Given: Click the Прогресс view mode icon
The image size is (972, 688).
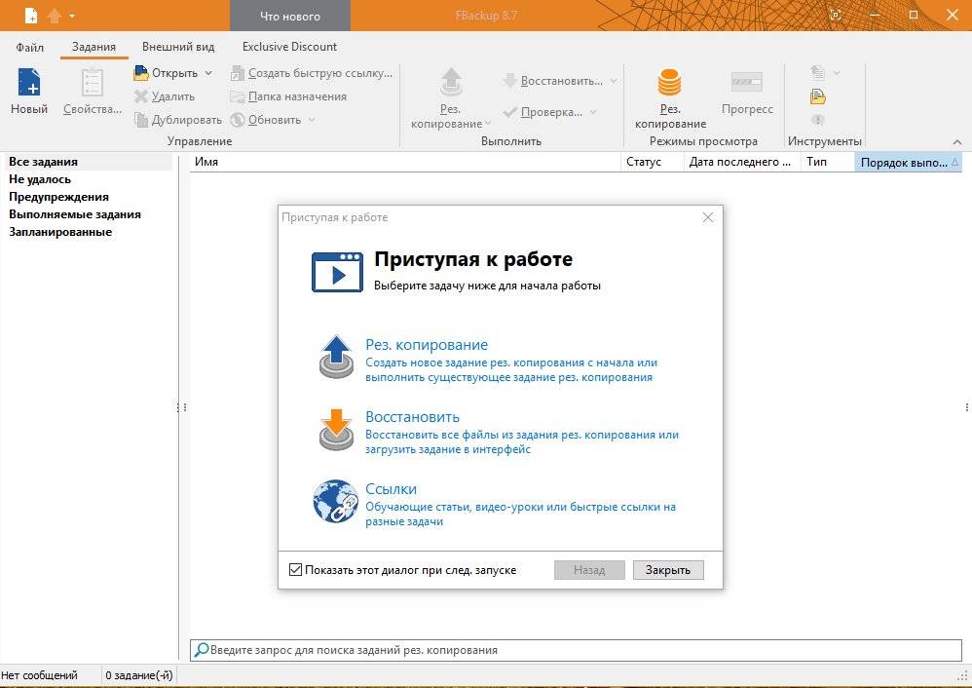Looking at the screenshot, I should pos(747,84).
